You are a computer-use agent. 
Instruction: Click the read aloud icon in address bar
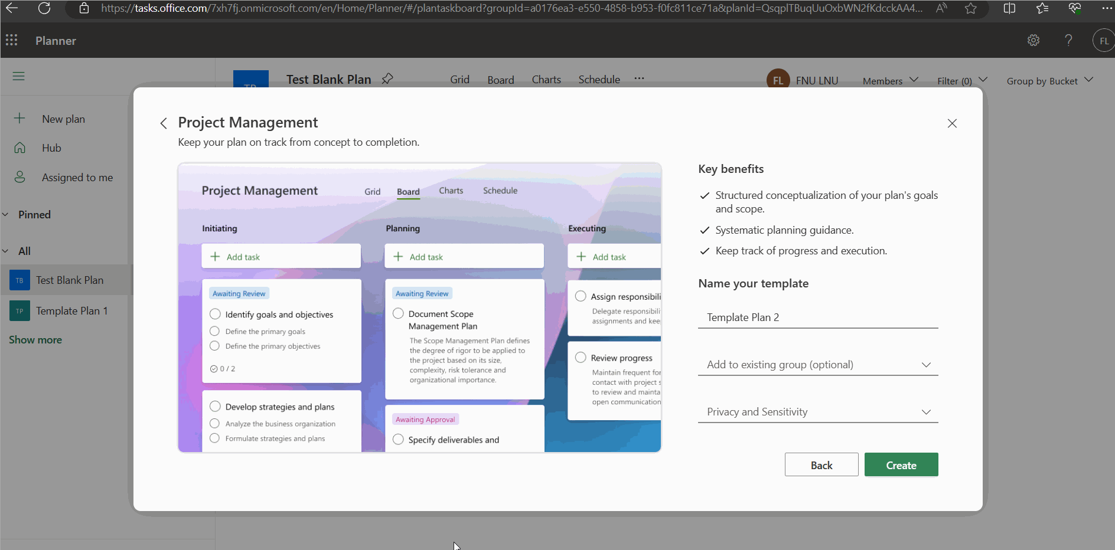coord(941,8)
